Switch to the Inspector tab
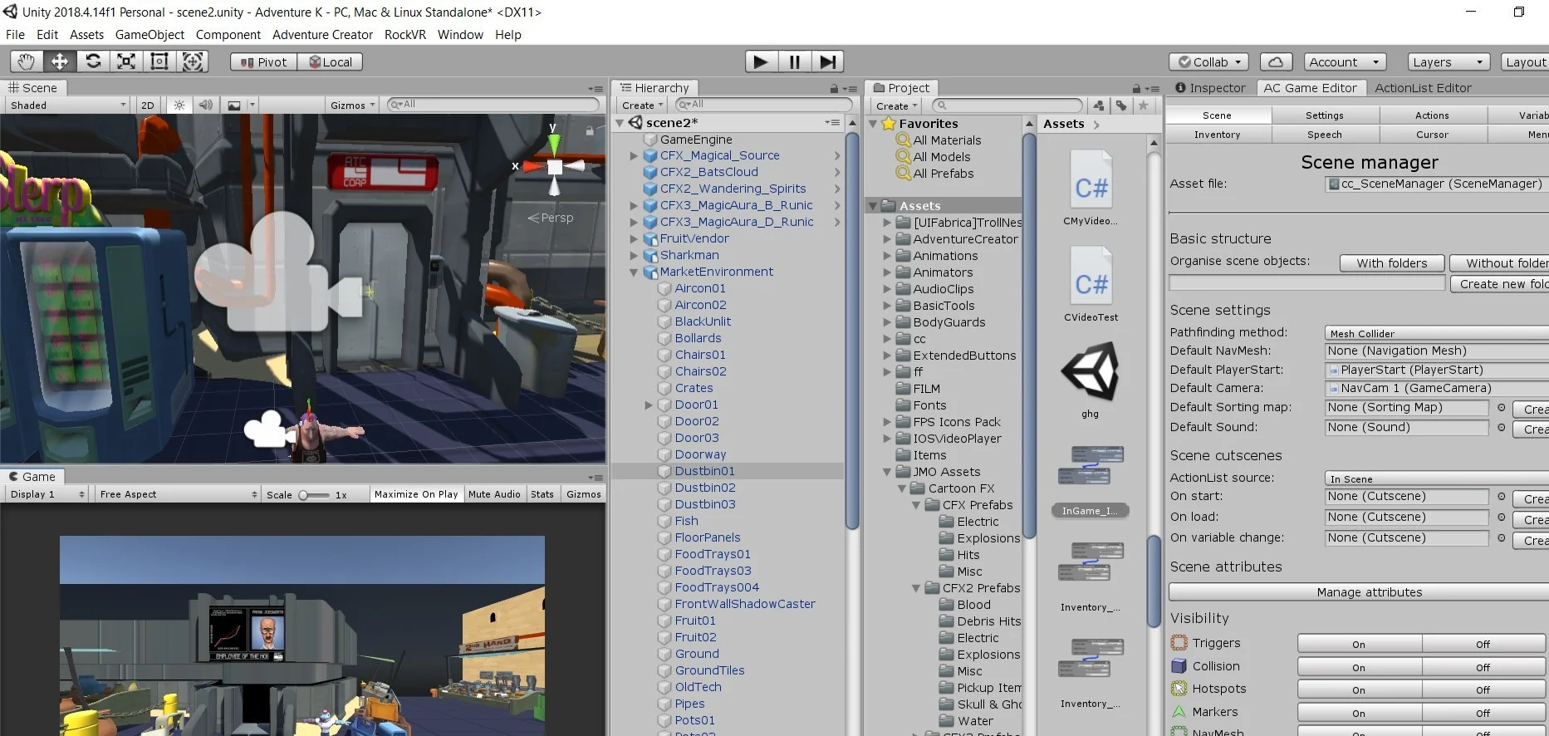The height and width of the screenshot is (736, 1549). 1210,88
